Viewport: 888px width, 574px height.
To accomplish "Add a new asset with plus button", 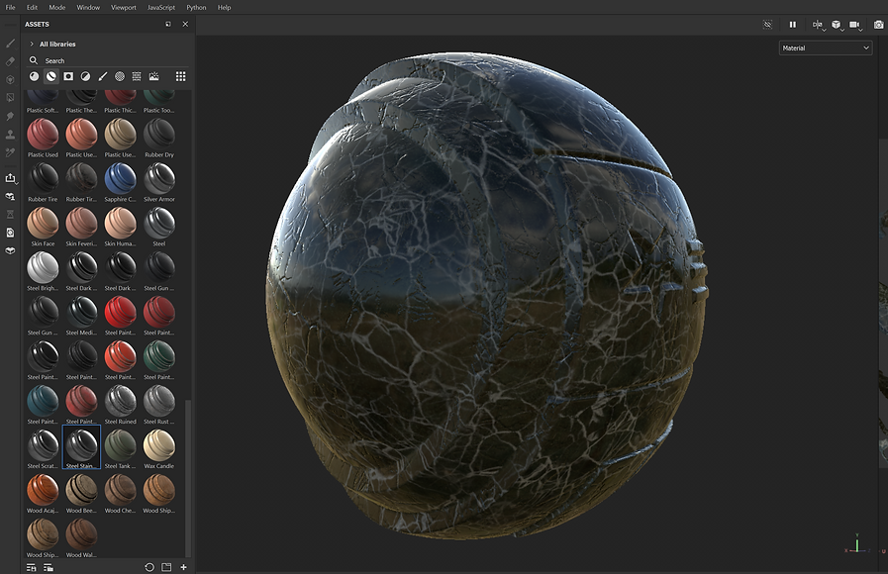I will (x=183, y=567).
